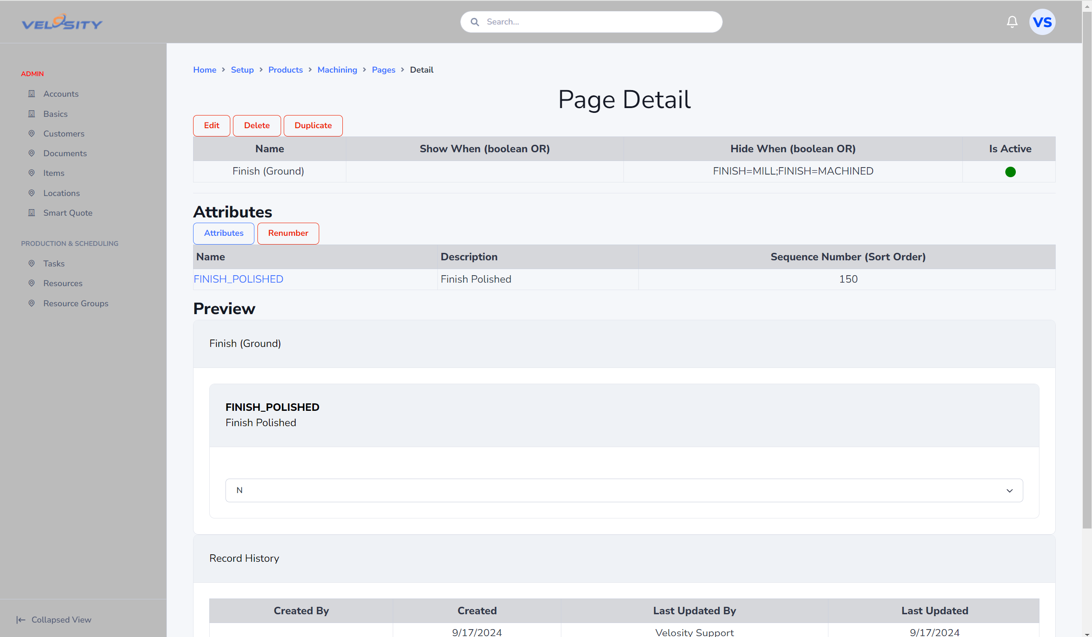Click the Accounts building icon
1092x637 pixels.
point(32,94)
